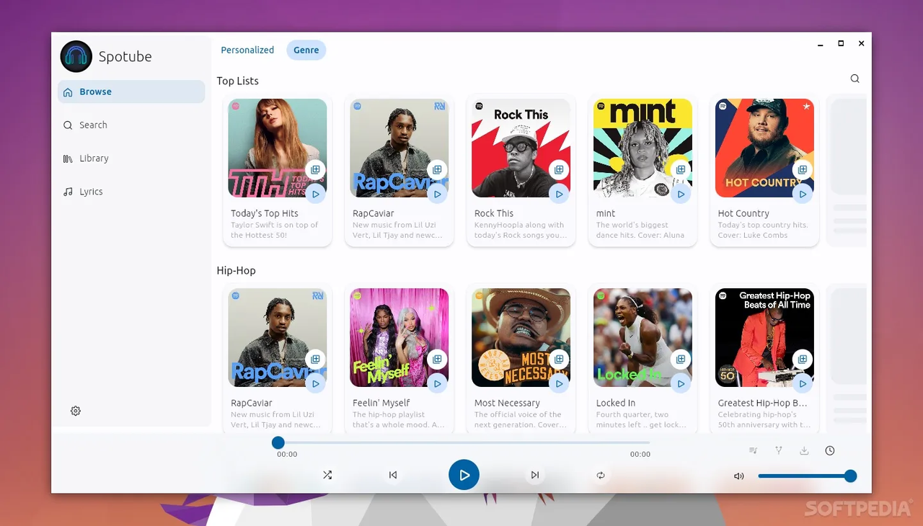Open the mint playlist thumbnail
This screenshot has width=923, height=526.
tap(642, 148)
